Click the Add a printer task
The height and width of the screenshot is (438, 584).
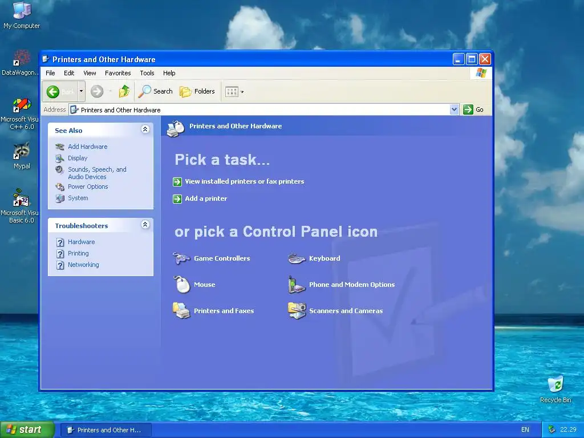(x=206, y=198)
